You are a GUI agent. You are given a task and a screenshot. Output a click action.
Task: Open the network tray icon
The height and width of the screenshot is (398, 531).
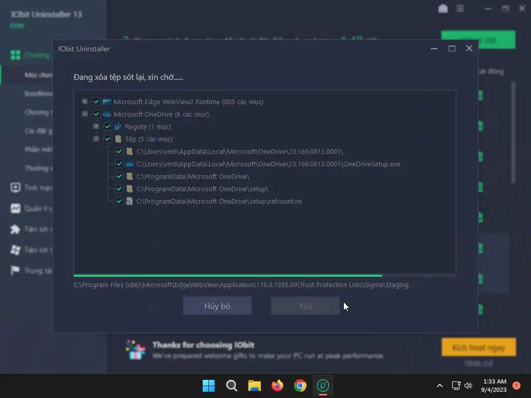coord(456,386)
